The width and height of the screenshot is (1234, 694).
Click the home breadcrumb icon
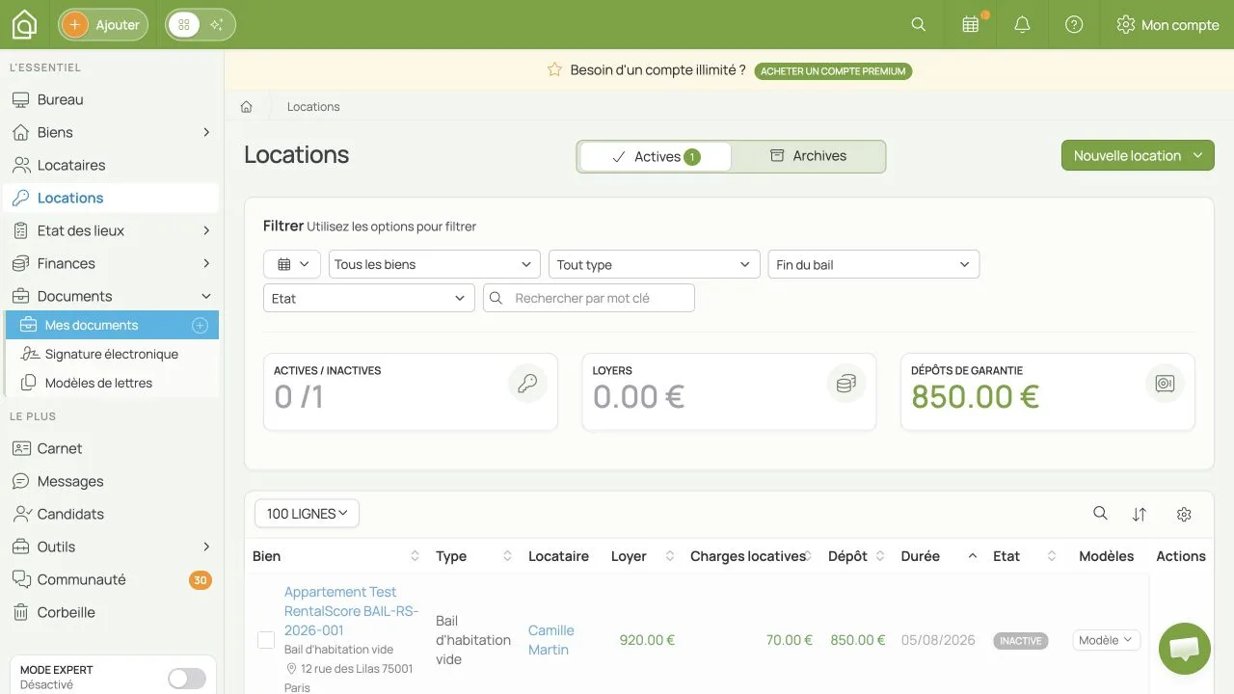247,107
